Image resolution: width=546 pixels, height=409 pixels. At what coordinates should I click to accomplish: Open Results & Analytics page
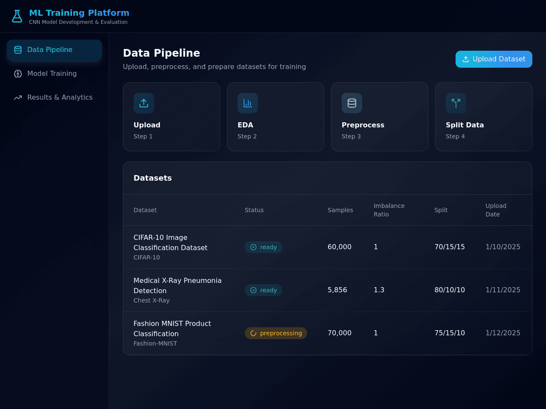point(54,98)
